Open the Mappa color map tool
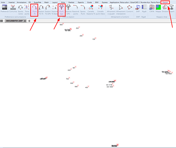This screenshot has width=176, height=148. pyautogui.click(x=158, y=9)
